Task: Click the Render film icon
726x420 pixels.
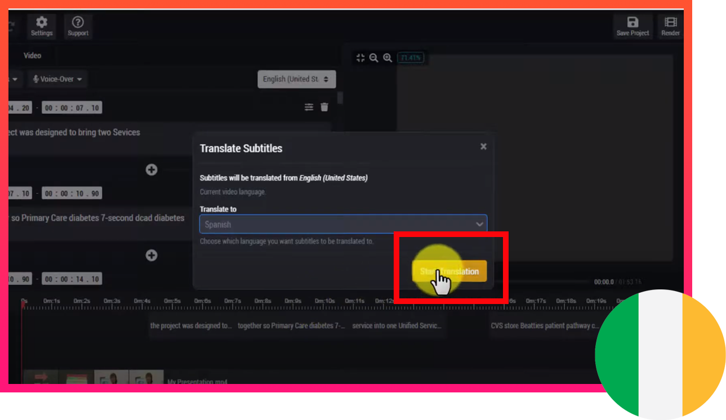Action: pyautogui.click(x=670, y=26)
